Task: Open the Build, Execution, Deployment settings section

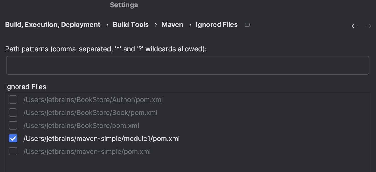Action: click(53, 24)
